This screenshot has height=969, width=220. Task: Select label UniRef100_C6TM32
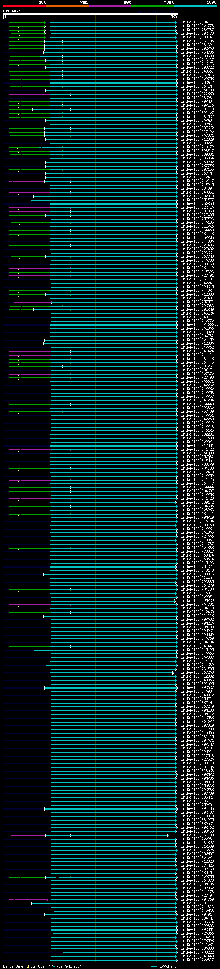pyautogui.click(x=197, y=117)
